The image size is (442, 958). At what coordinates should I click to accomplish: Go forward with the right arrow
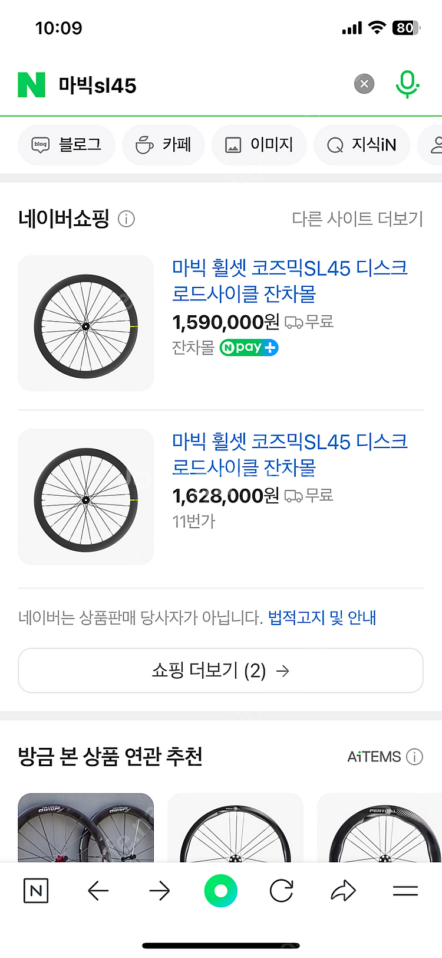click(x=160, y=891)
